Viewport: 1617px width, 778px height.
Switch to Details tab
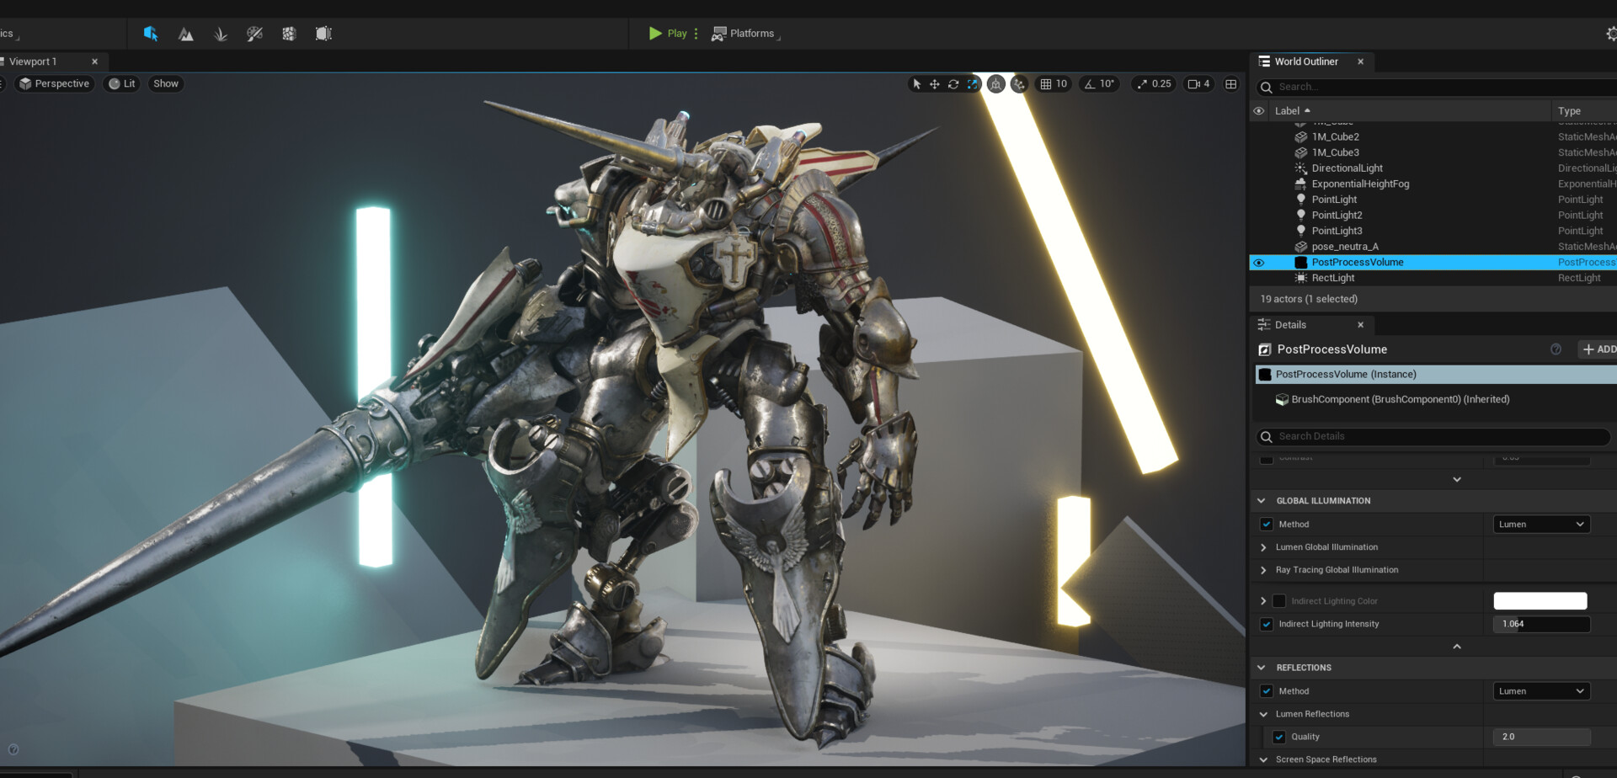1290,325
